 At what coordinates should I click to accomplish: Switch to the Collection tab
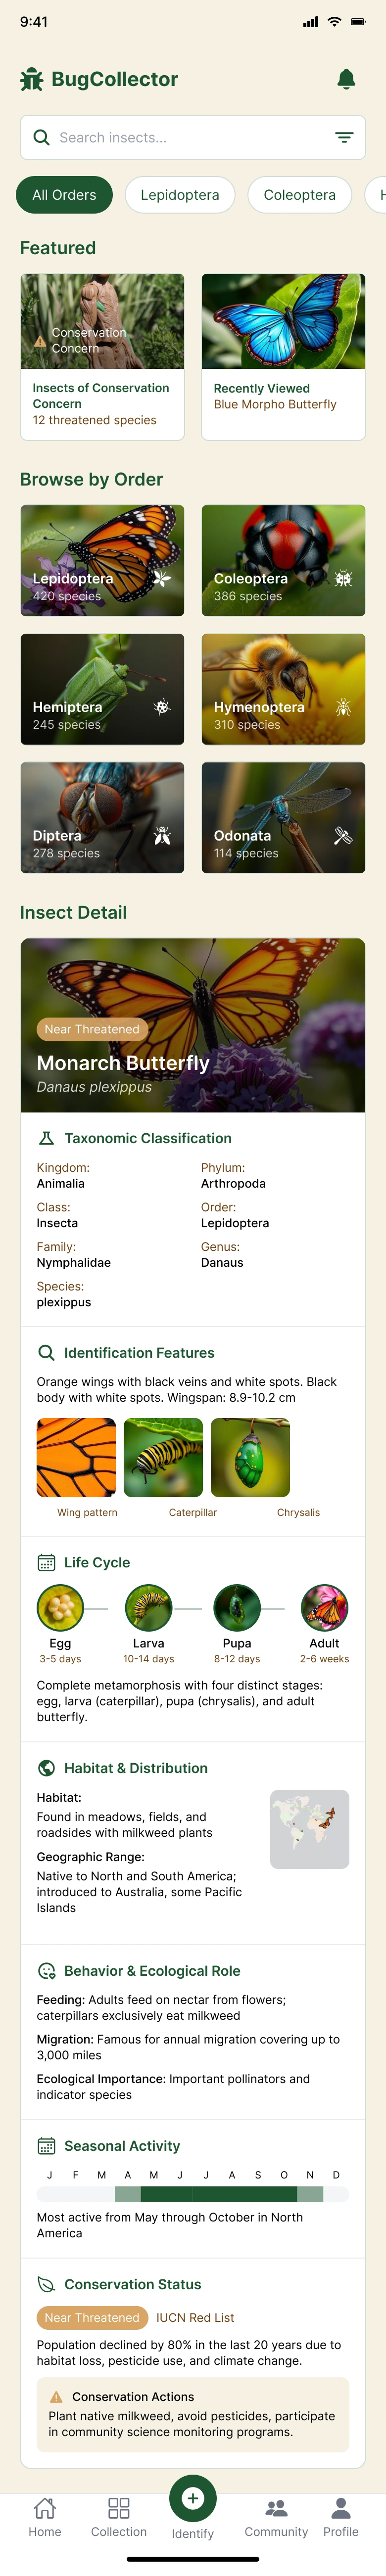(119, 2517)
